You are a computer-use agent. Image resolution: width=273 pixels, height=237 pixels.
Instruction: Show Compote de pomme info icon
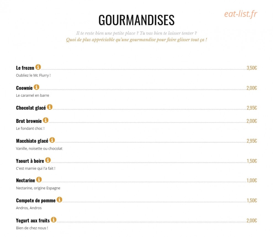[x=59, y=200]
